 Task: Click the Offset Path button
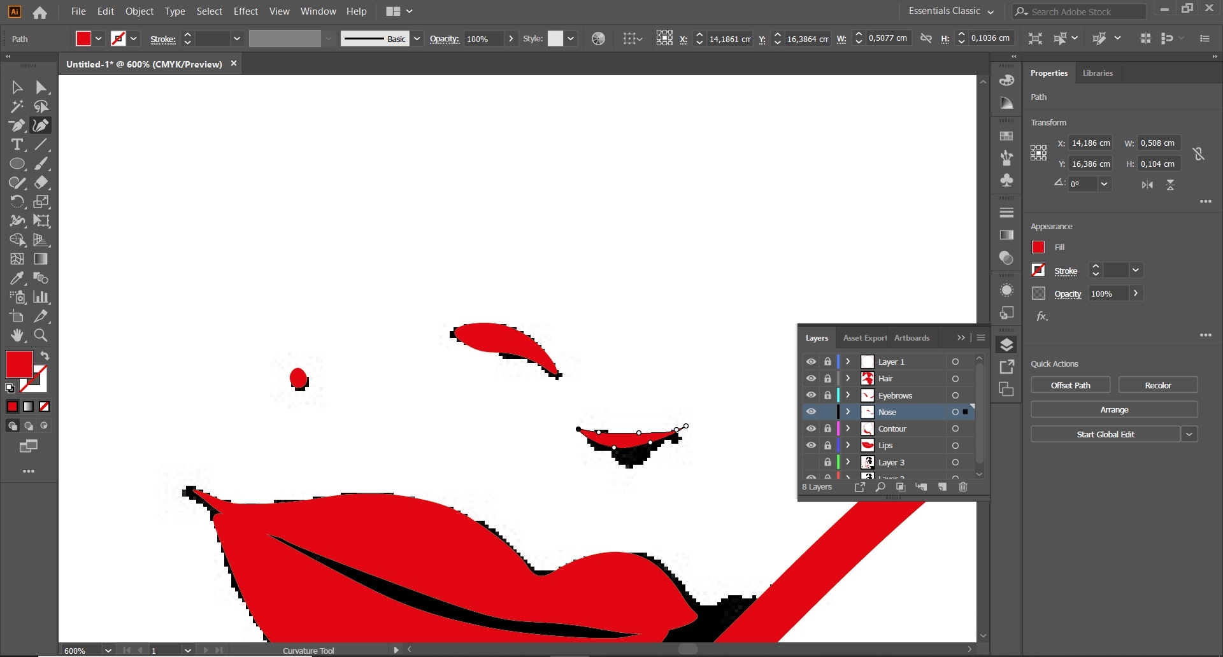click(1070, 385)
